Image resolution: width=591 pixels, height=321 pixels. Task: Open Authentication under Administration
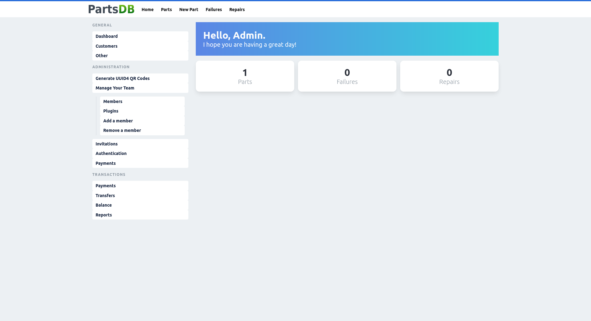click(111, 153)
